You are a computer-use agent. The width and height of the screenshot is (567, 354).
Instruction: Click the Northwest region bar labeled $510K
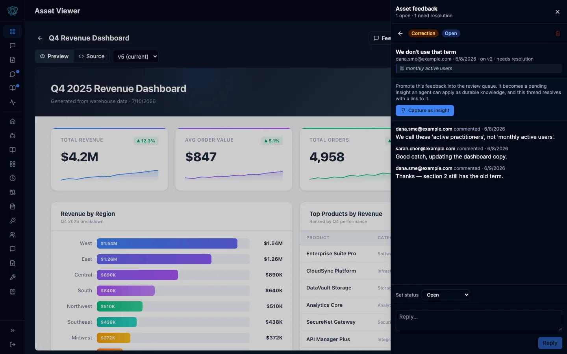click(120, 306)
